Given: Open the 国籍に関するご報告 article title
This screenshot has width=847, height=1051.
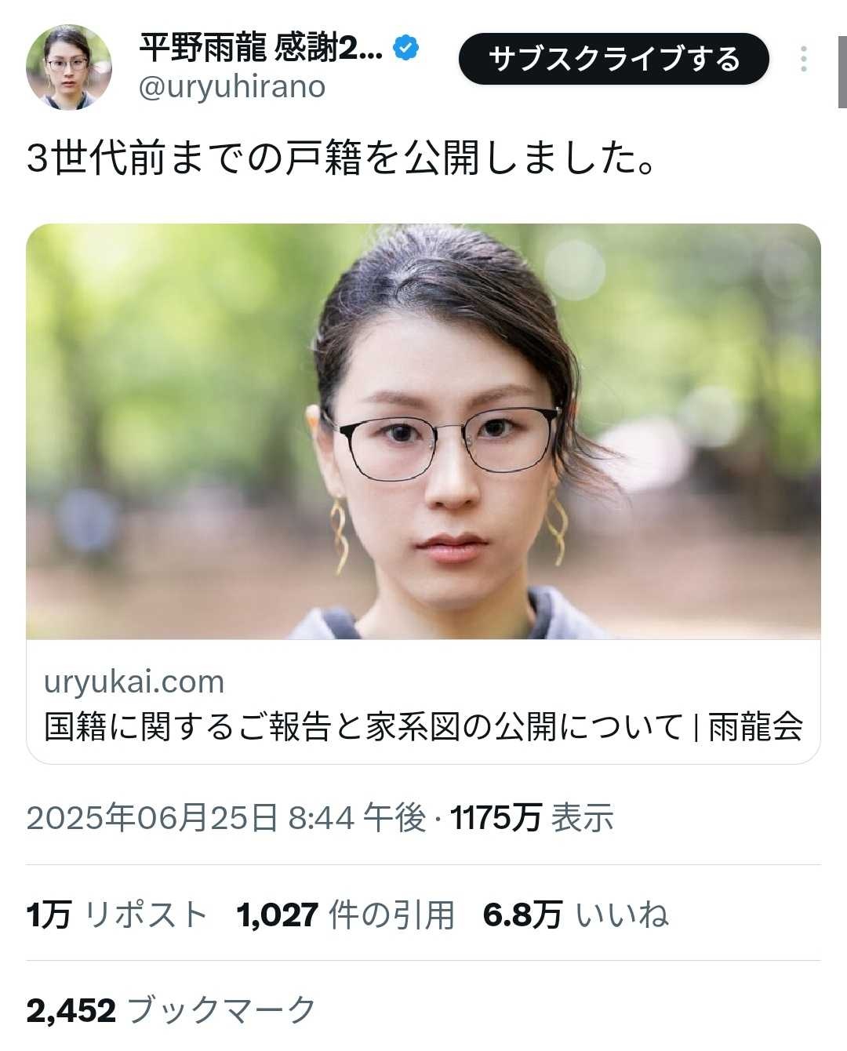Looking at the screenshot, I should tap(423, 726).
